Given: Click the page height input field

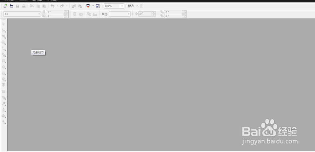Looking at the screenshot, I should 54,16.
